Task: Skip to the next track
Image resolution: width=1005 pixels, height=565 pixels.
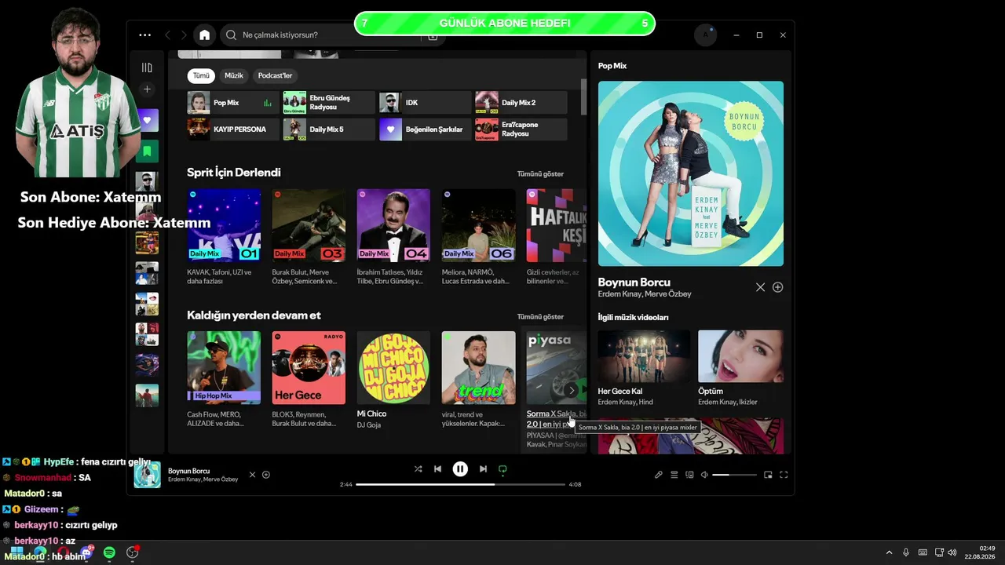Action: tap(483, 469)
